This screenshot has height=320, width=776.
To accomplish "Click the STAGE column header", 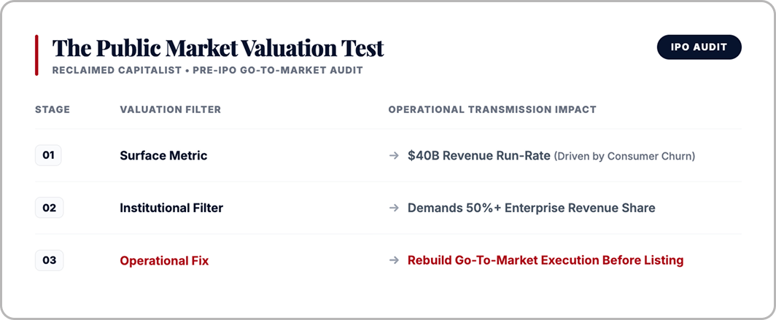I will click(53, 109).
